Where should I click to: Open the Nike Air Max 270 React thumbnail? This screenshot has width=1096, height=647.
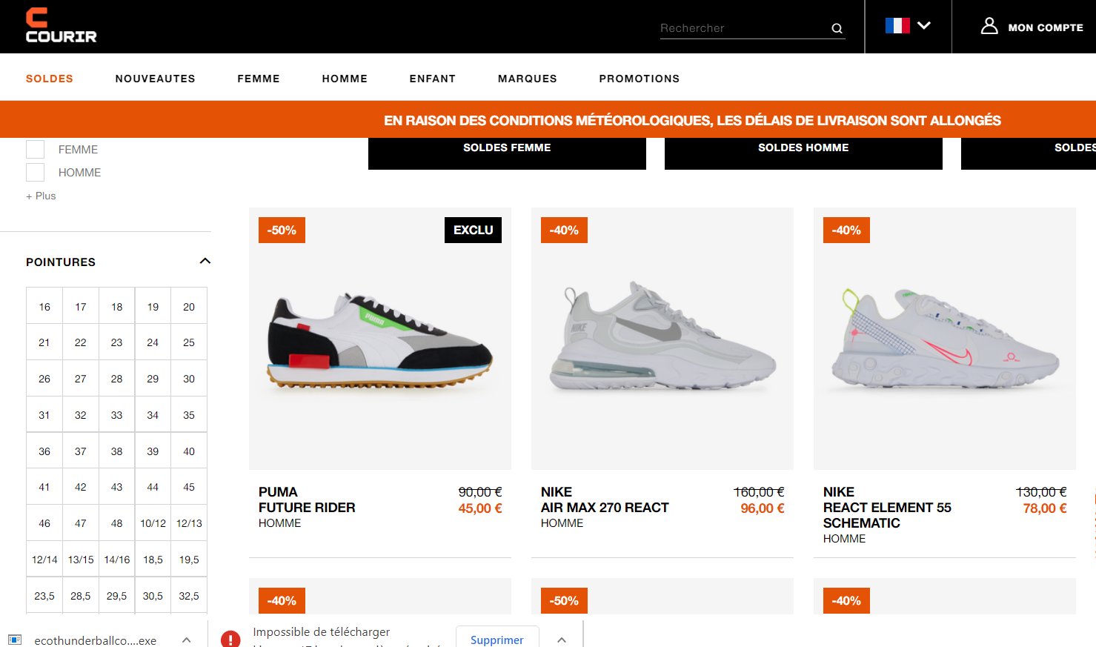[662, 339]
